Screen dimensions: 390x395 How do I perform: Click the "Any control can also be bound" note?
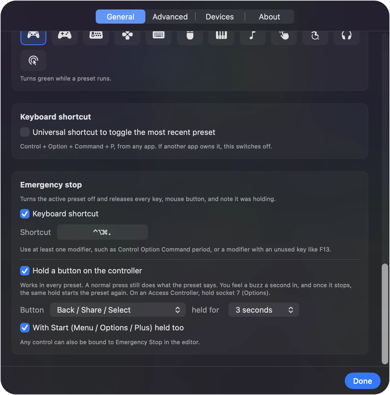coord(110,342)
